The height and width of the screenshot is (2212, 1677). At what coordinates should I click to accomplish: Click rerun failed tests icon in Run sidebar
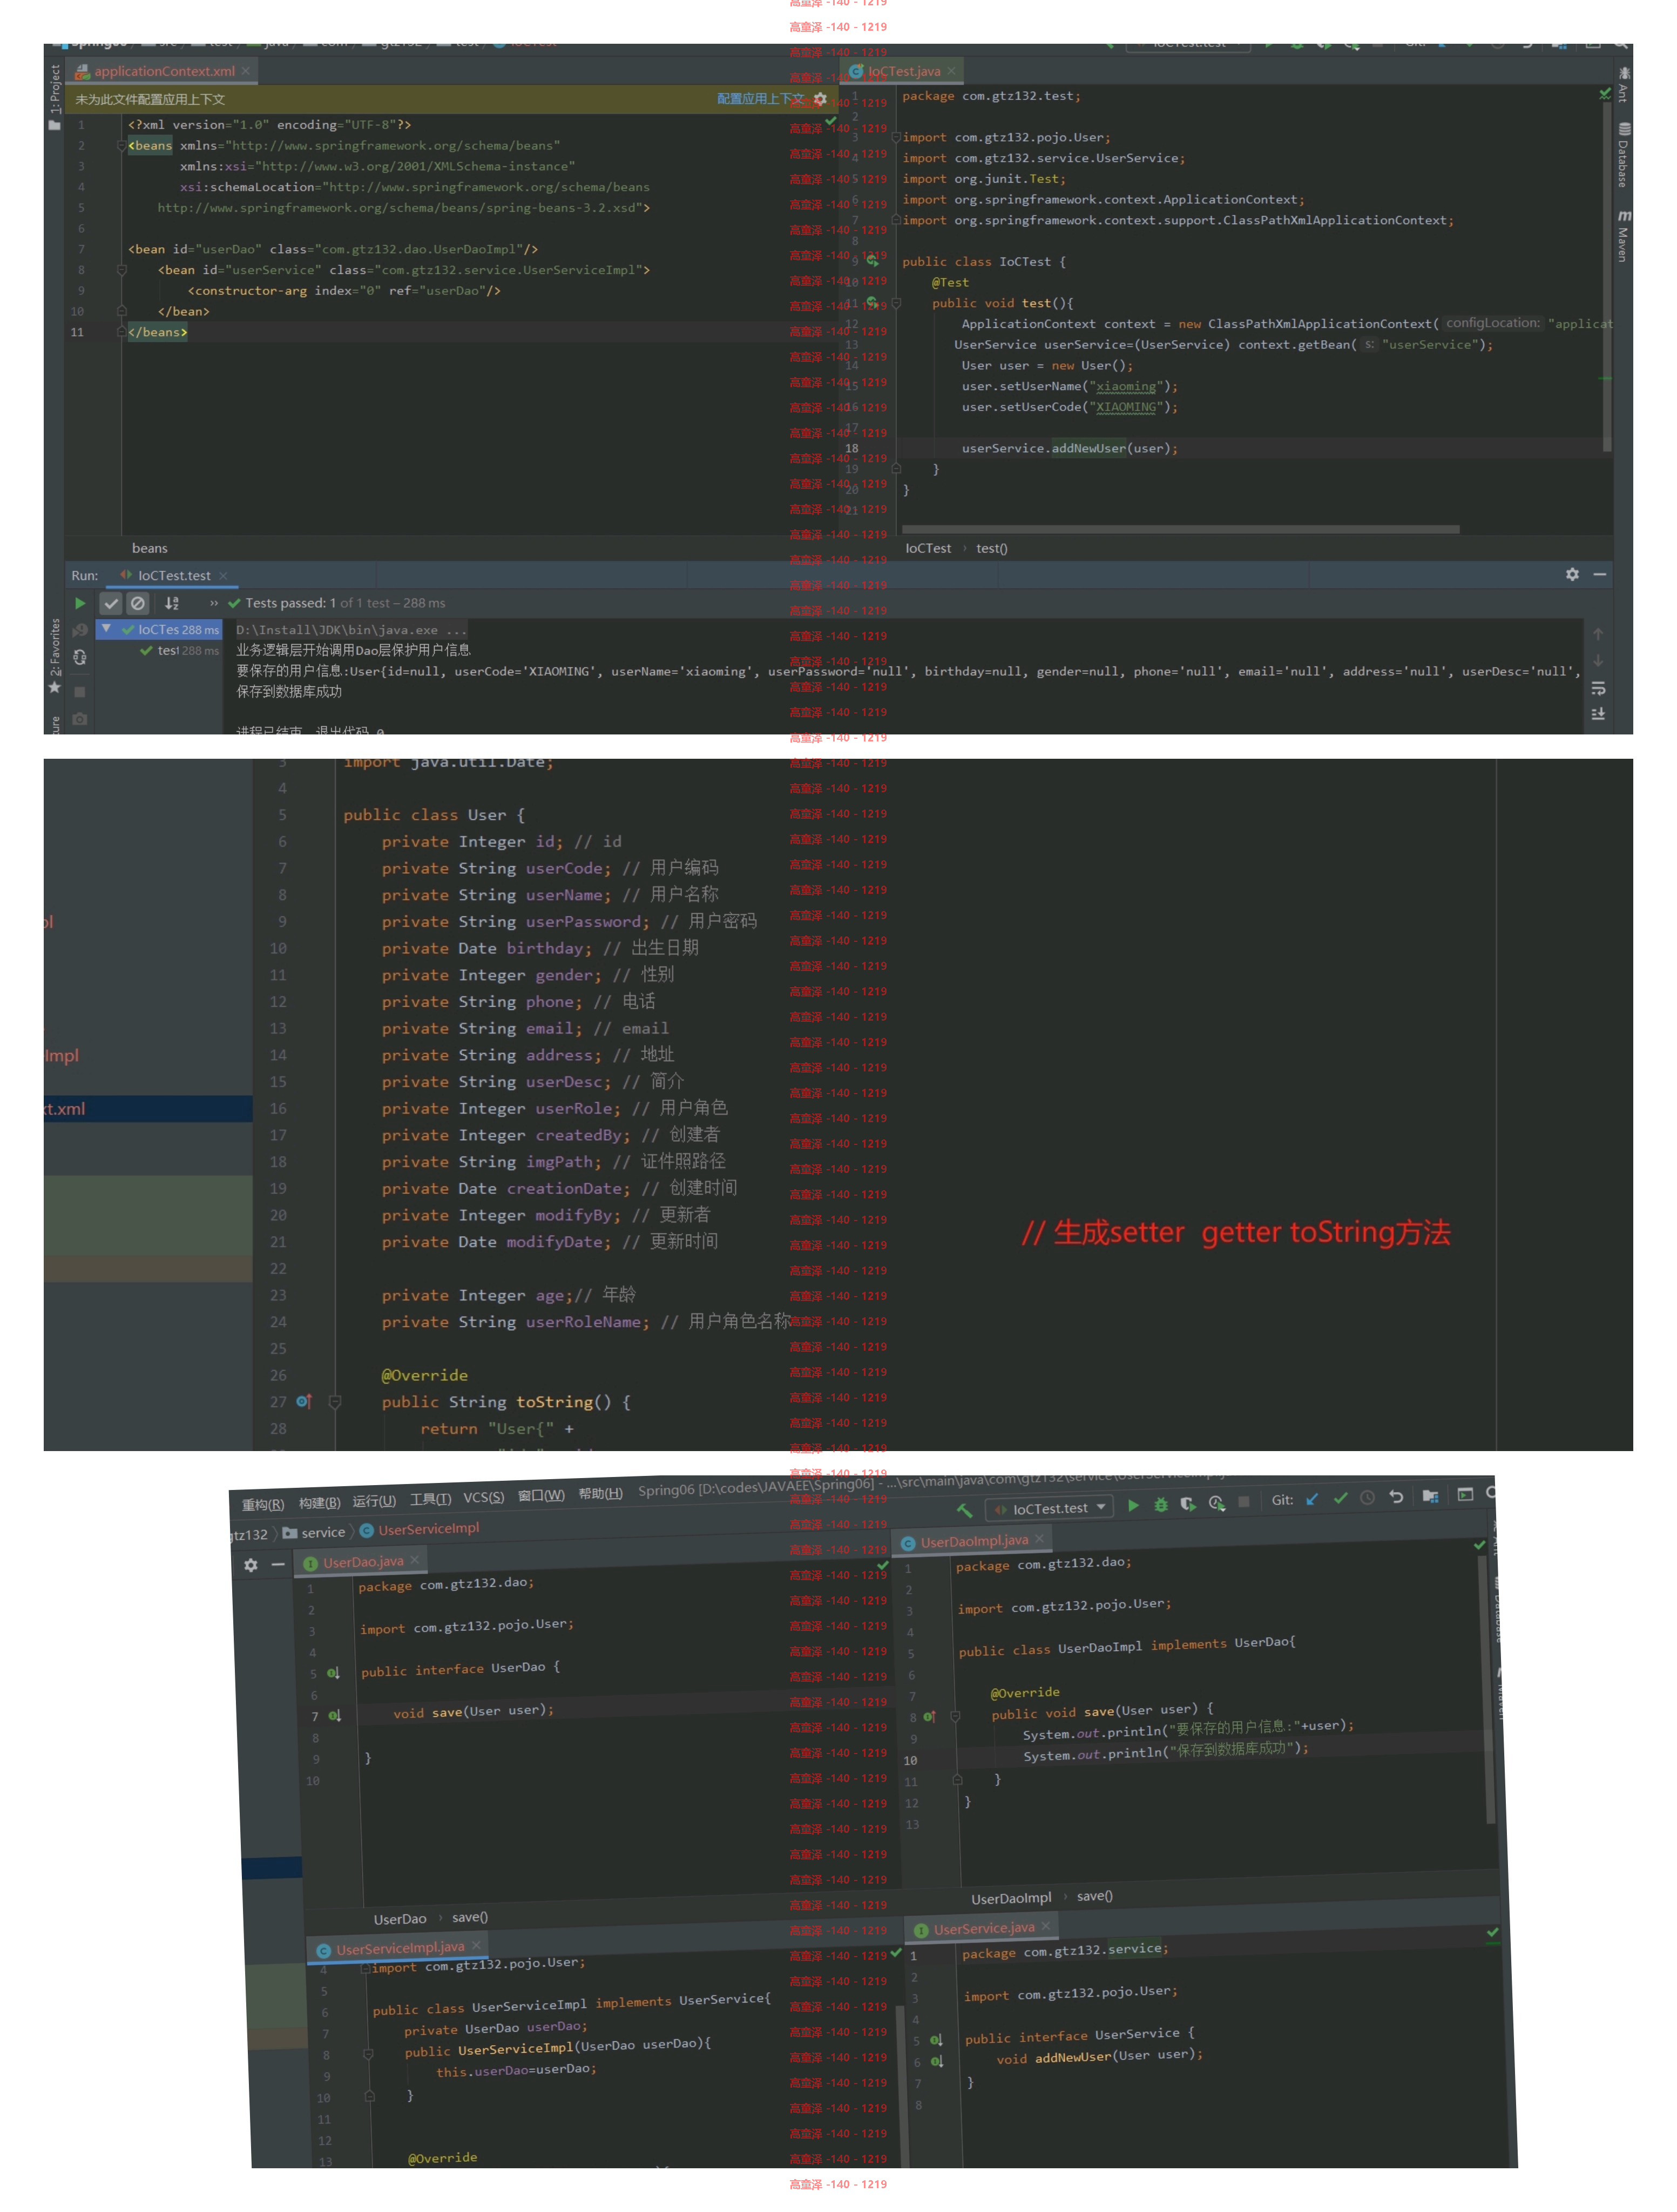tap(80, 630)
